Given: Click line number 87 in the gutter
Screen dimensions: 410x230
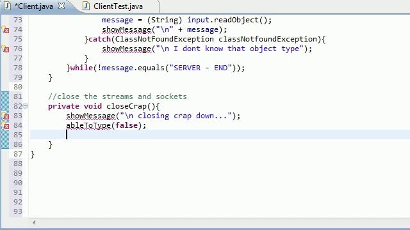Looking at the screenshot, I should (18, 154).
